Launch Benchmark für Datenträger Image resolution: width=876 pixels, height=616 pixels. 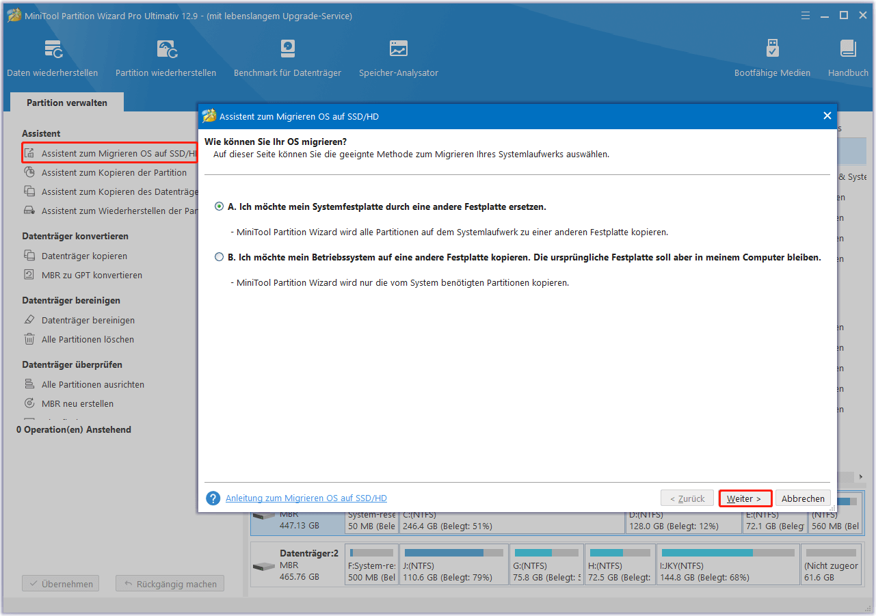[287, 58]
